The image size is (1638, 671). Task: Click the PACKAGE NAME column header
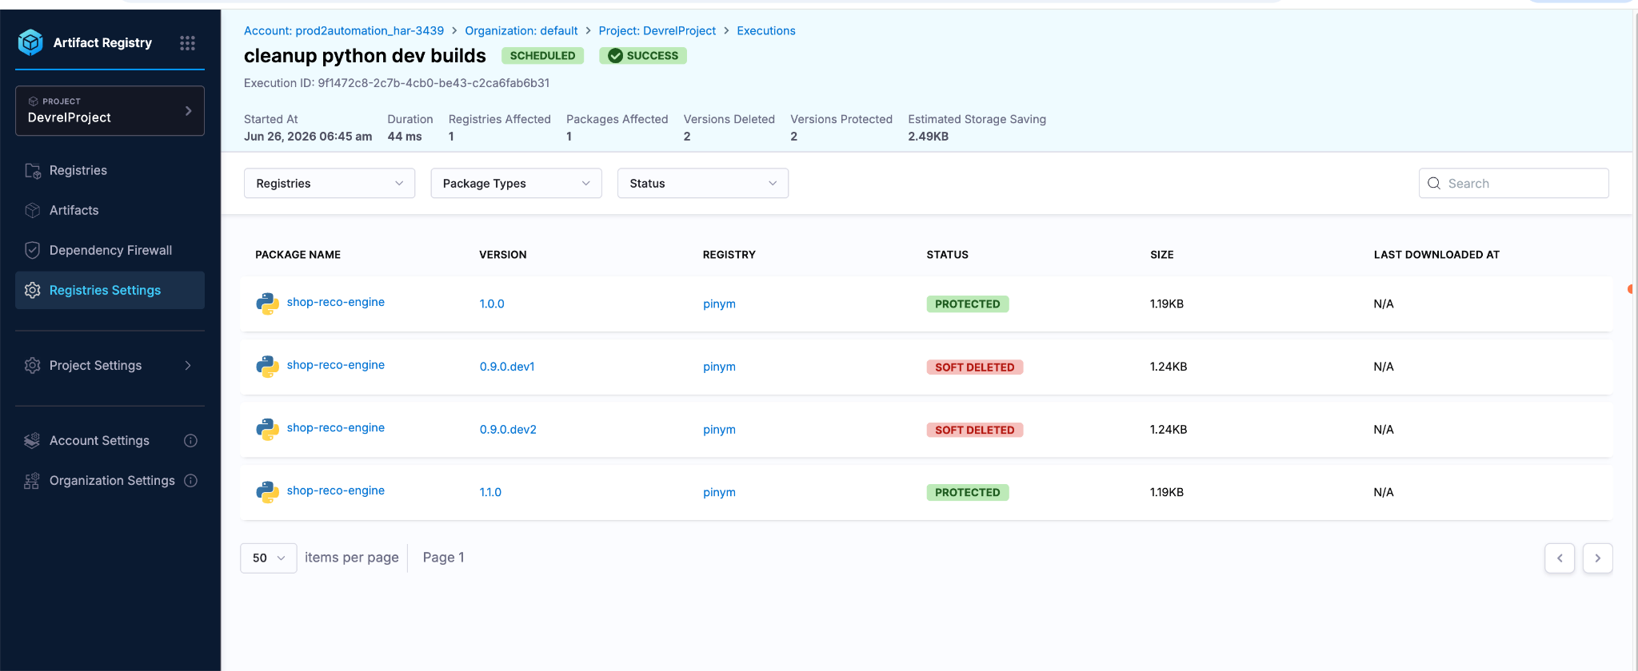[x=298, y=255]
